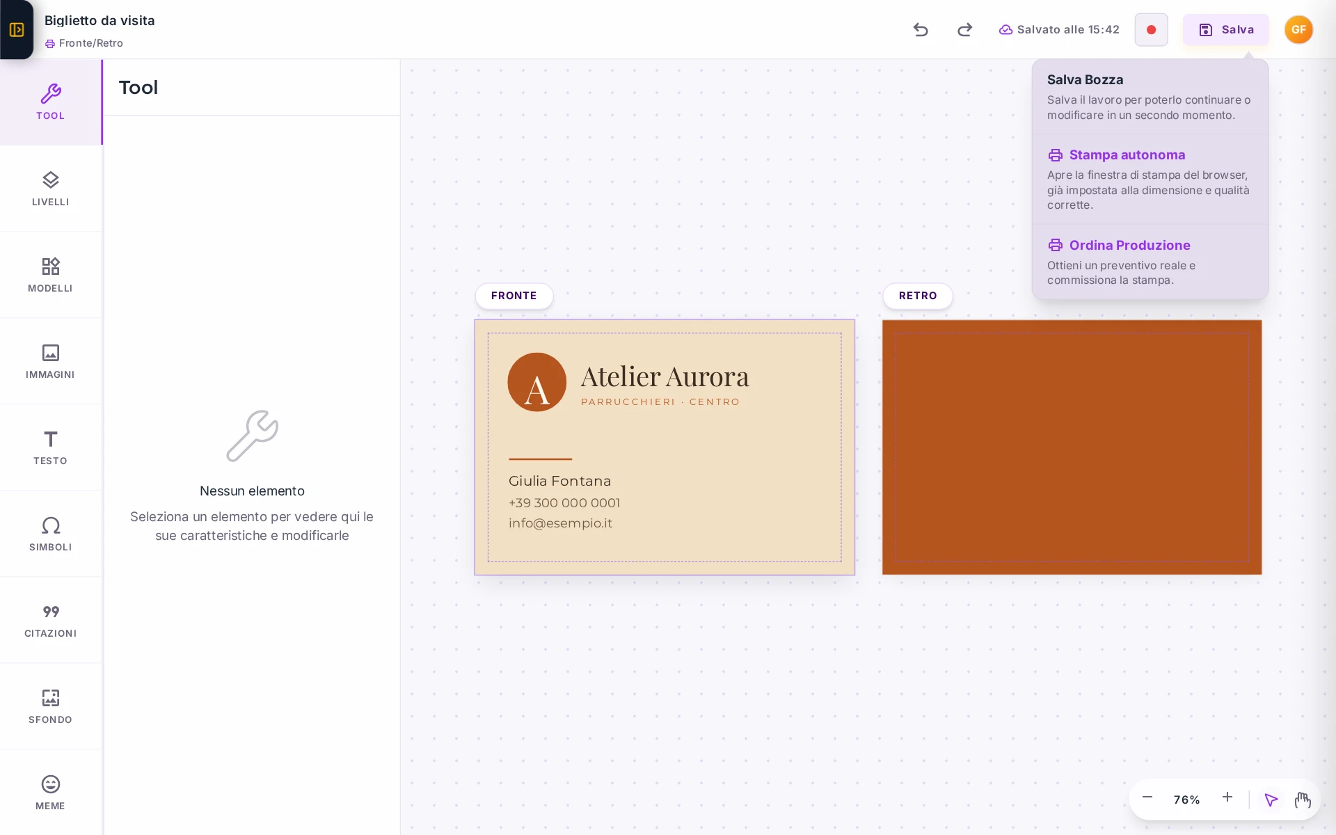1336x835 pixels.
Task: Click the Salva button
Action: 1226,29
